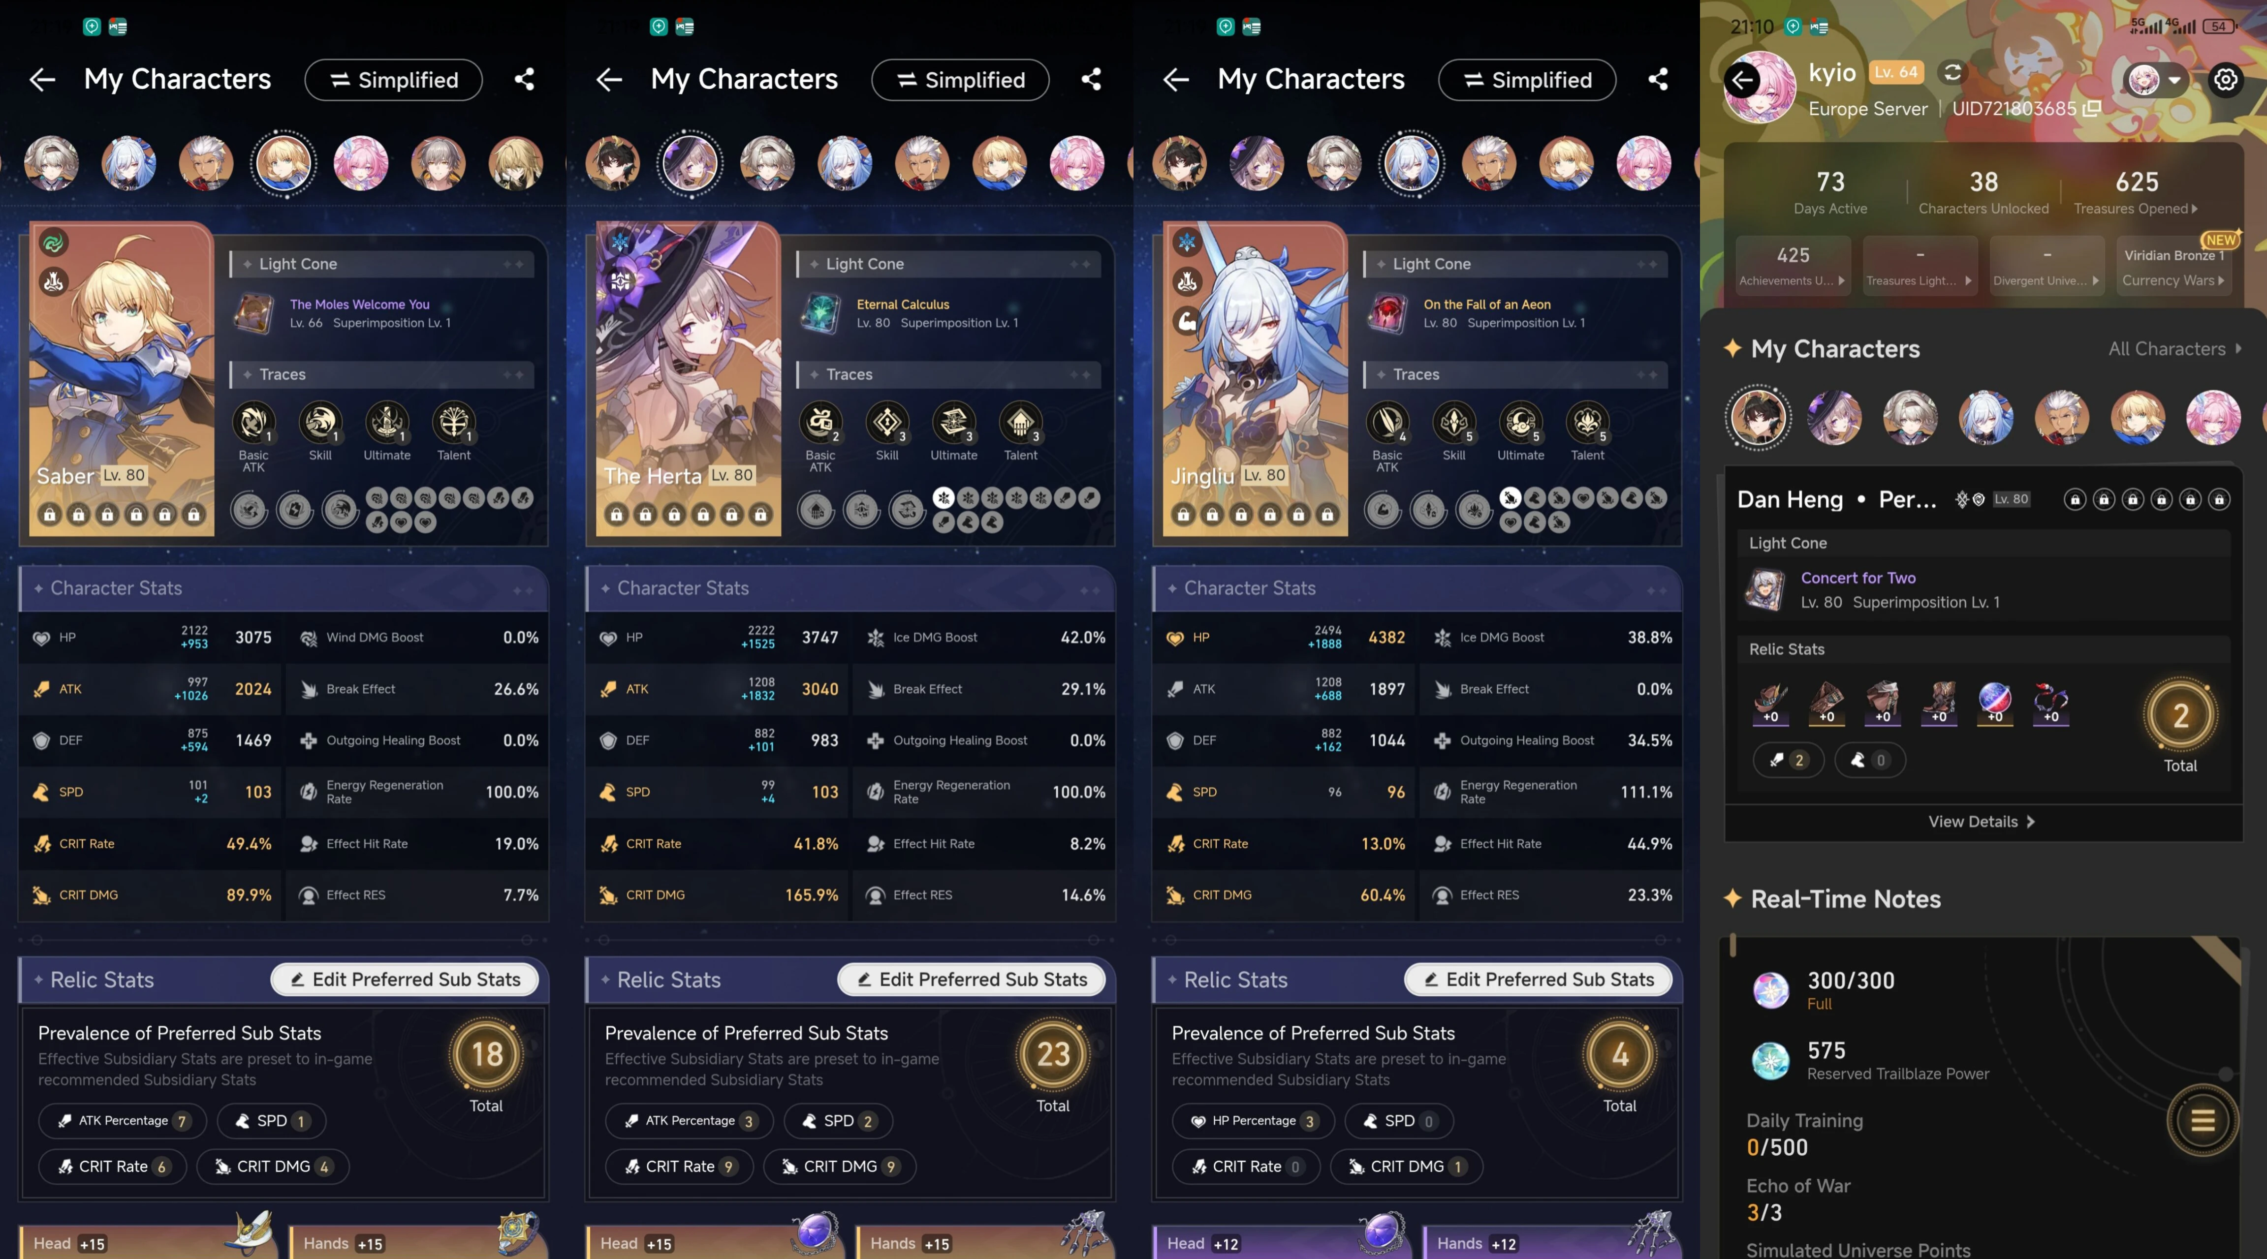Open Achievements Unlocked tile

click(1792, 266)
